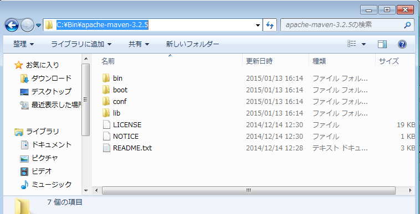Click the folder icon in address bar

[49, 25]
